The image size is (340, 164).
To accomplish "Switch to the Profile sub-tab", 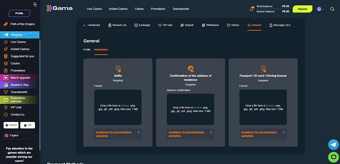I will click(x=87, y=50).
